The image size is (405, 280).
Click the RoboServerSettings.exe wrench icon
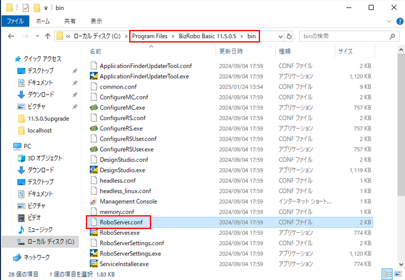(94, 253)
